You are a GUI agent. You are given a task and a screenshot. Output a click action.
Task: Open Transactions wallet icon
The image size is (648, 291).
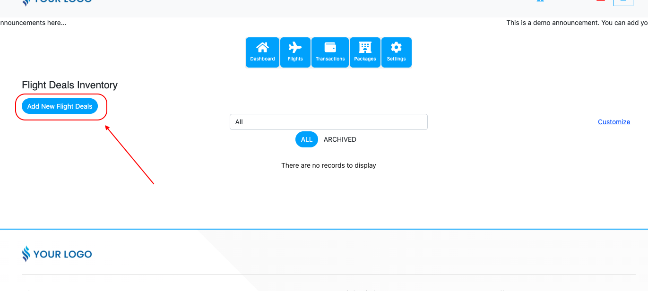coord(330,52)
